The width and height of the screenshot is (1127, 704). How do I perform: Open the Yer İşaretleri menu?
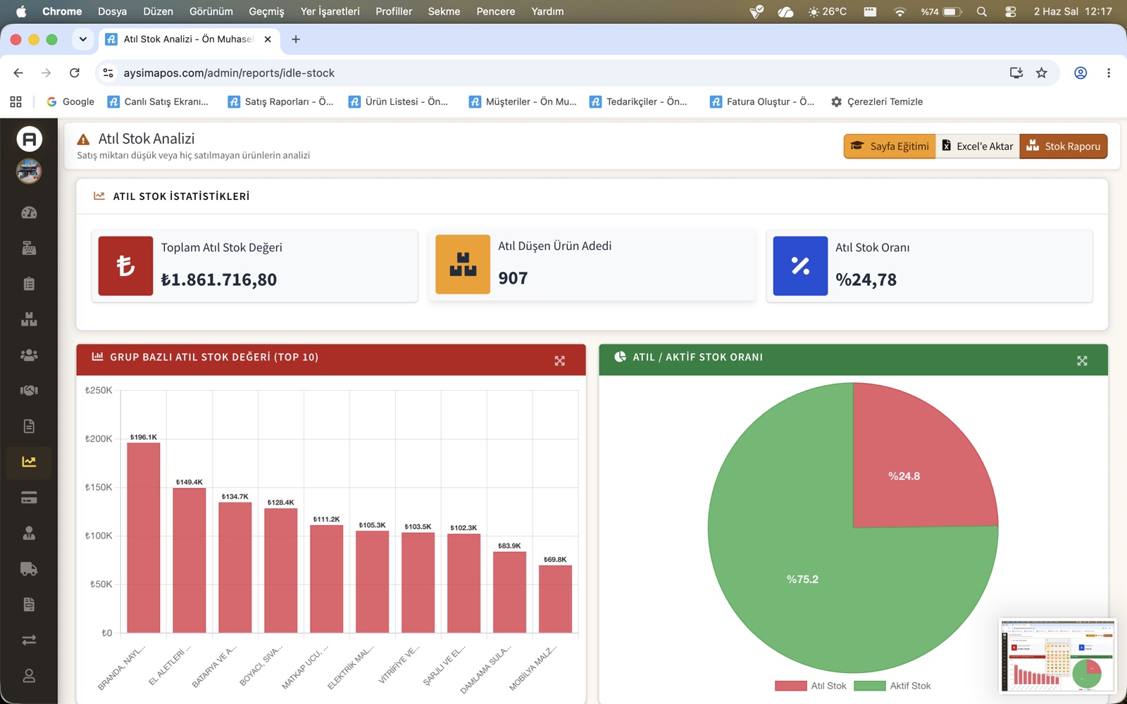point(330,11)
